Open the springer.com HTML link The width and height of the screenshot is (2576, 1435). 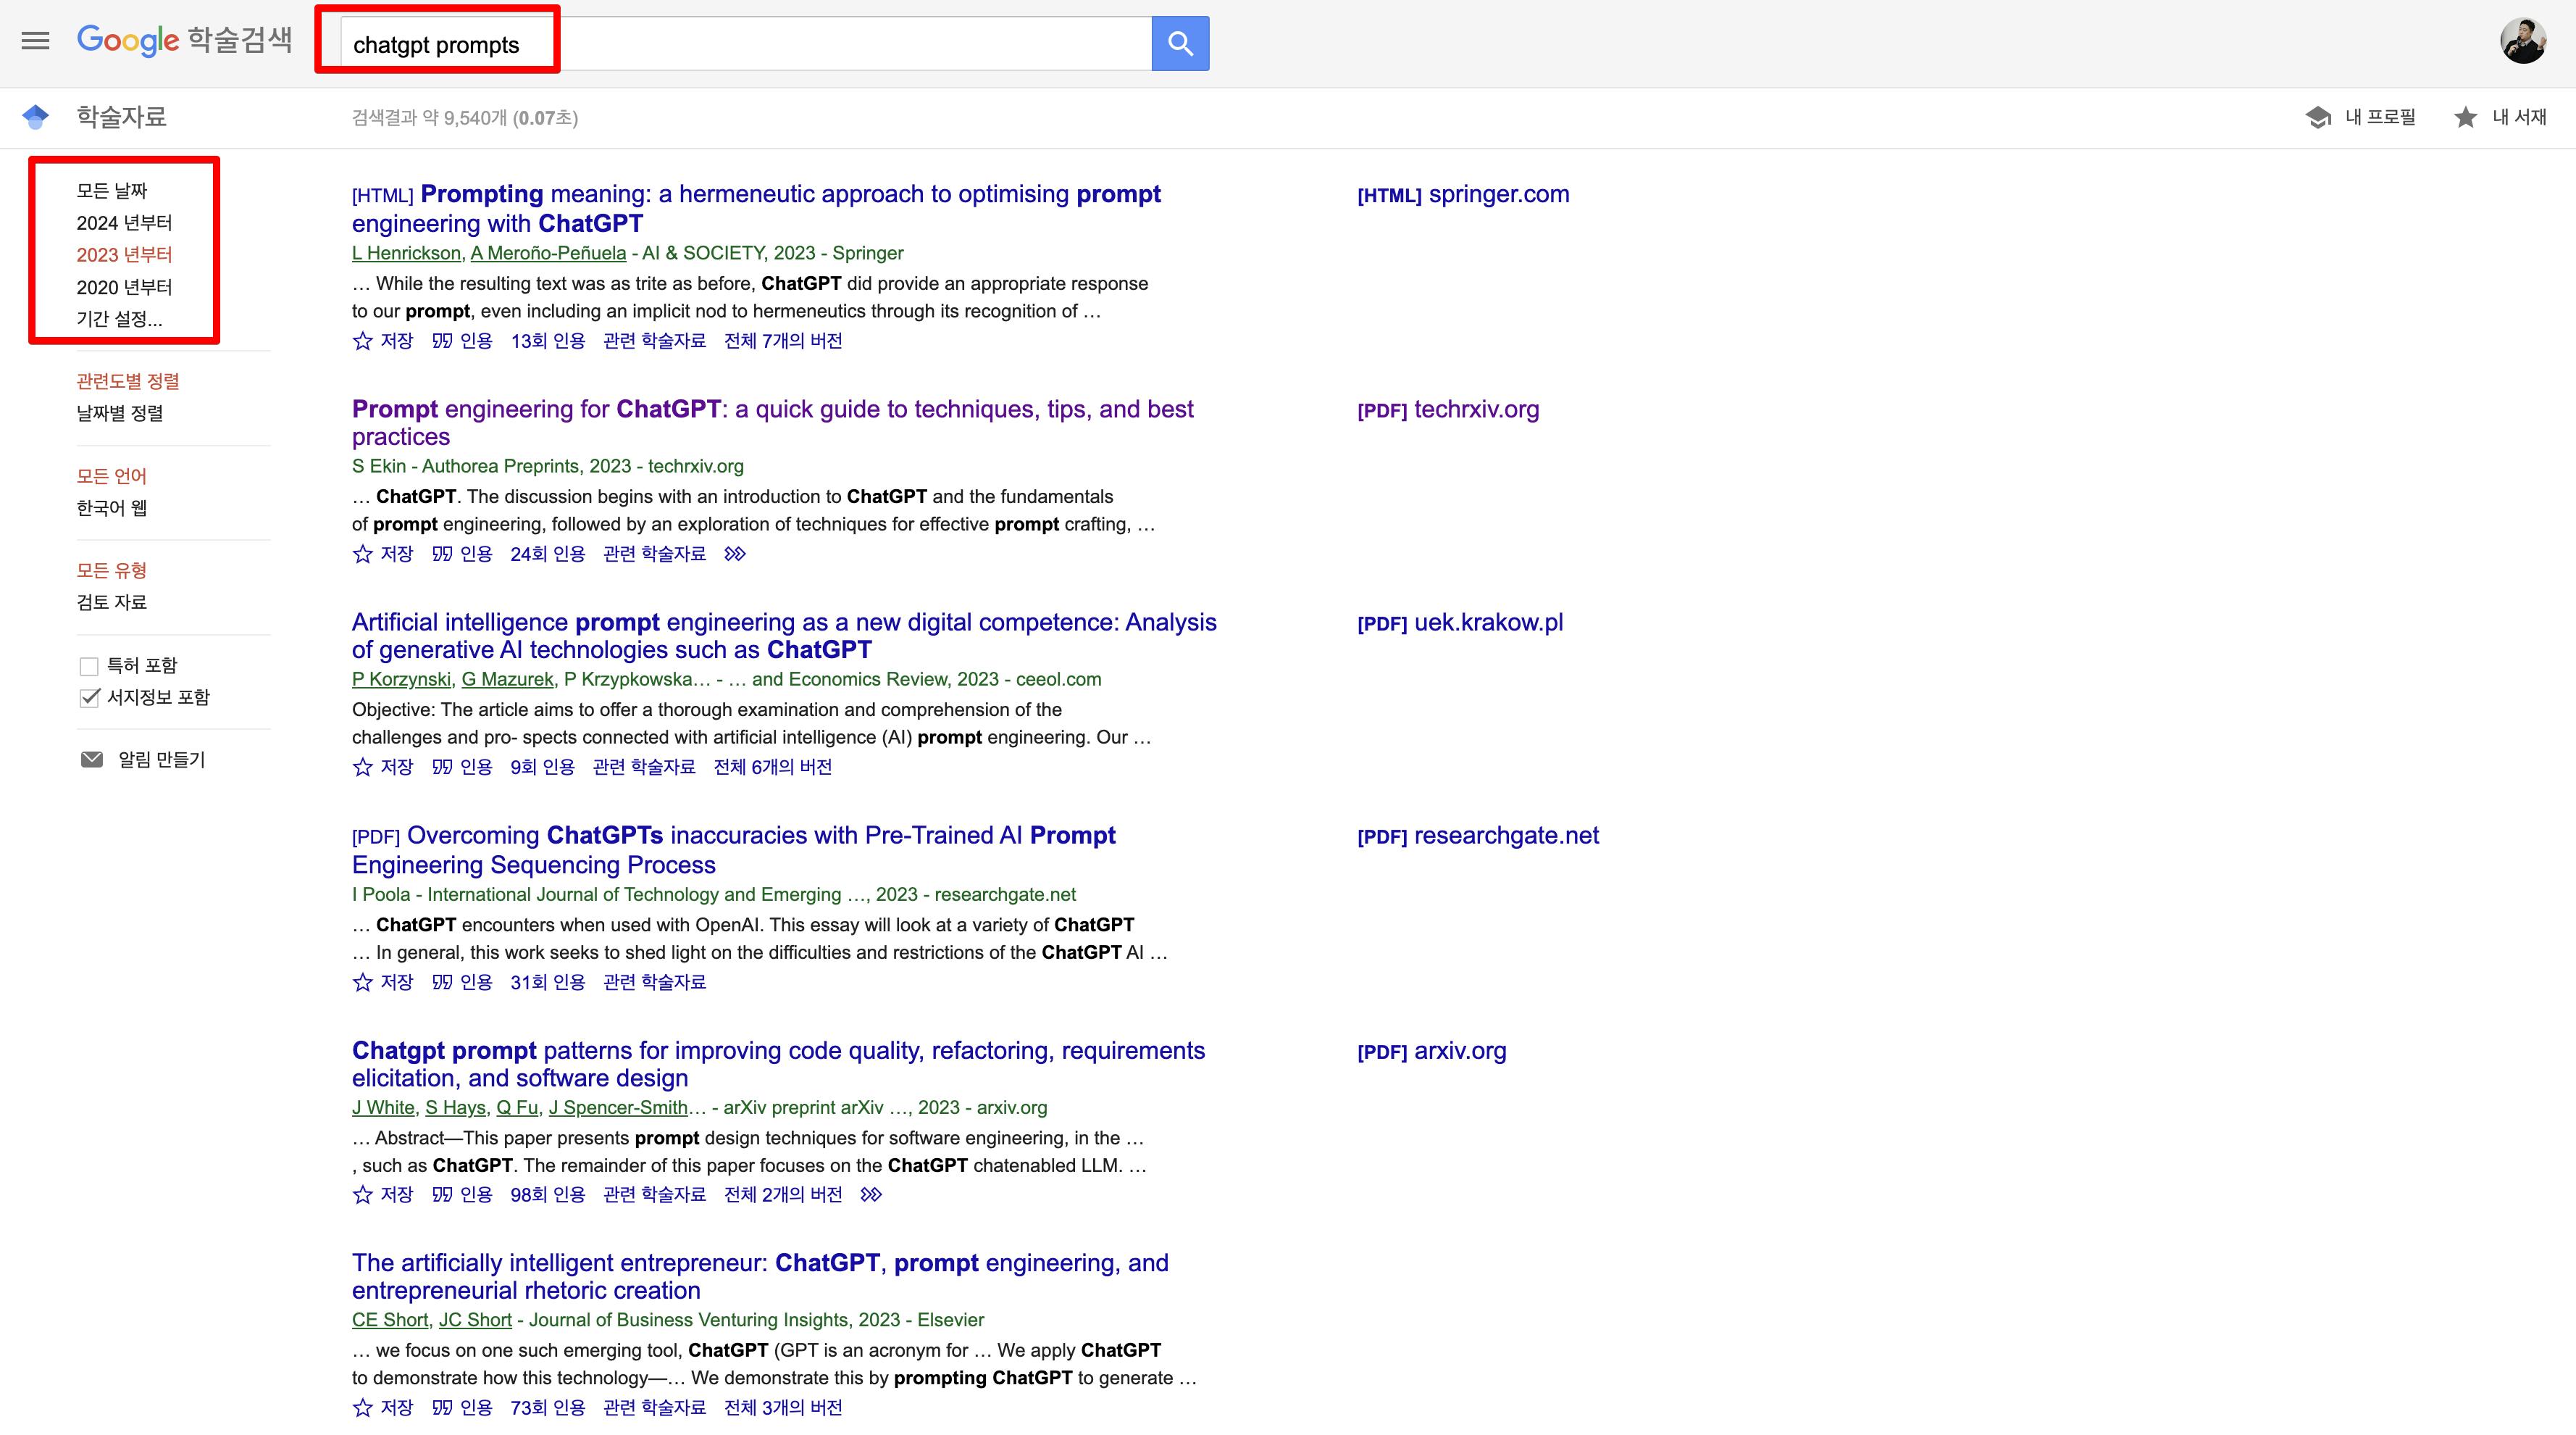click(x=1463, y=194)
